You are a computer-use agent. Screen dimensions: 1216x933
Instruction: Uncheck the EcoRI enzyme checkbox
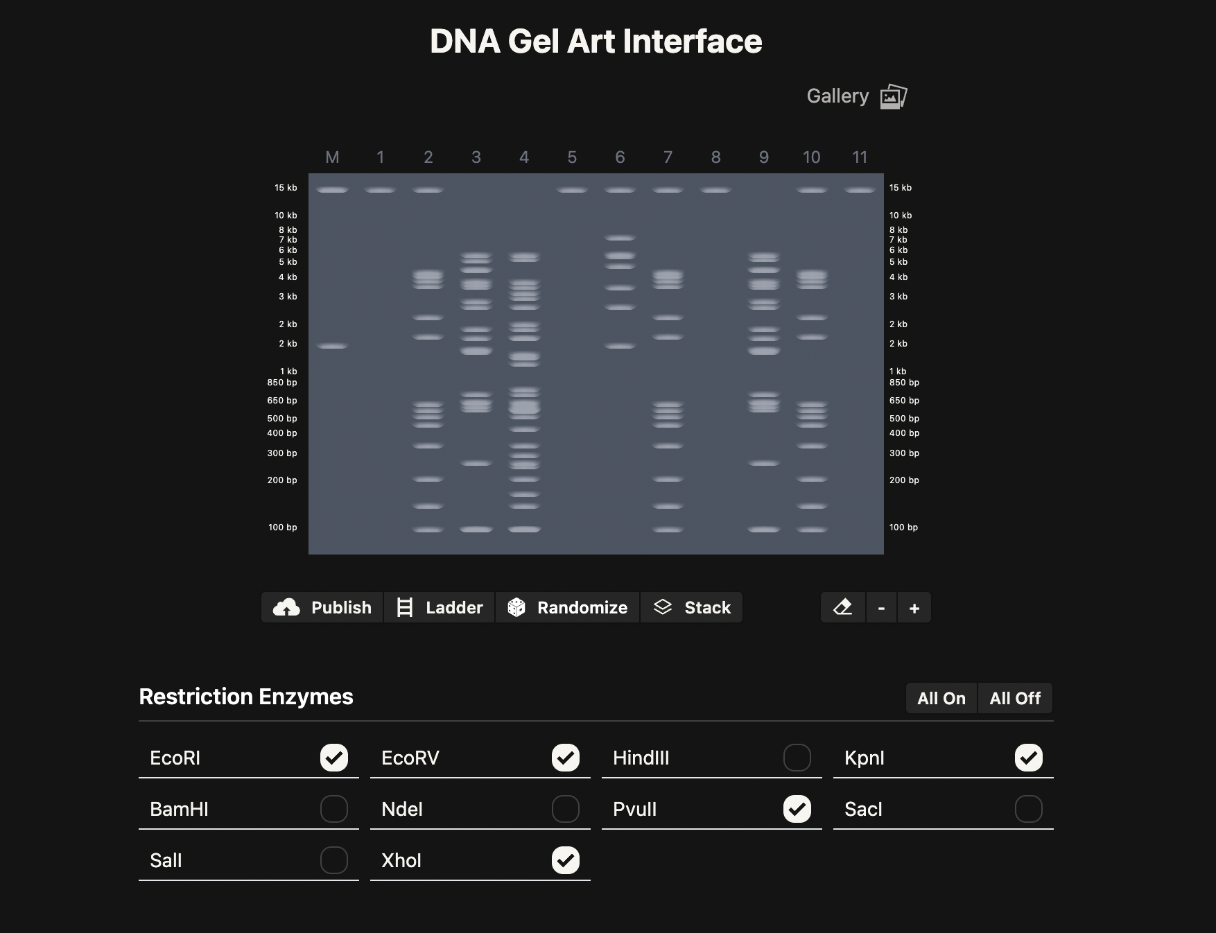tap(333, 758)
